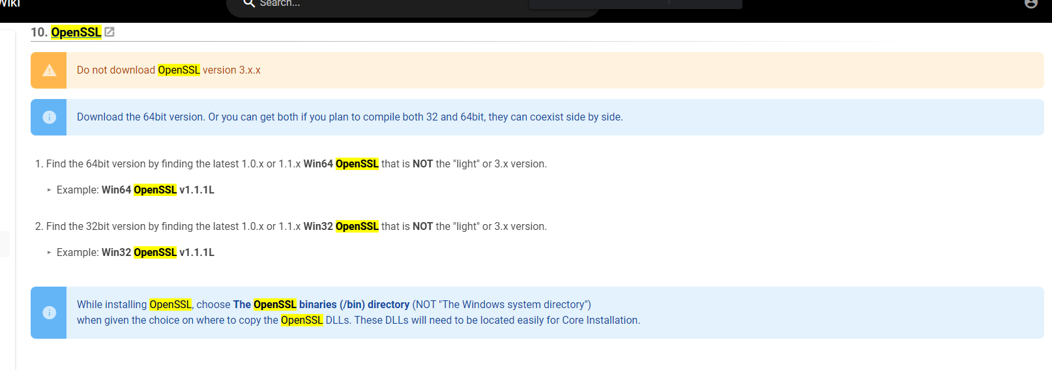Click the 'Download the 64bit version' note text
Image resolution: width=1052 pixels, height=370 pixels.
[350, 117]
